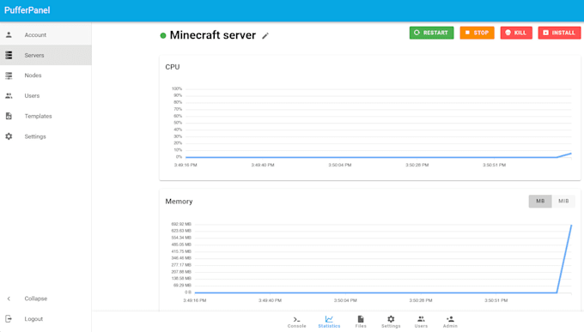The width and height of the screenshot is (584, 332).
Task: Click the Nodes icon in sidebar
Action: click(9, 75)
